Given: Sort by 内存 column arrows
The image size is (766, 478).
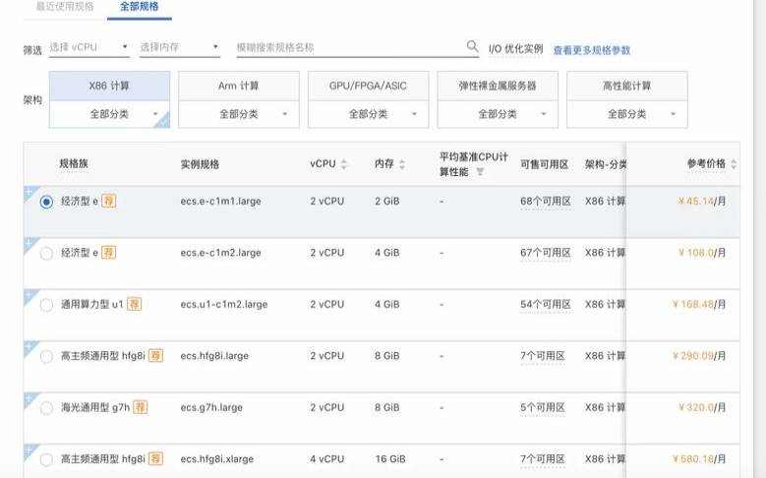Looking at the screenshot, I should tap(402, 164).
